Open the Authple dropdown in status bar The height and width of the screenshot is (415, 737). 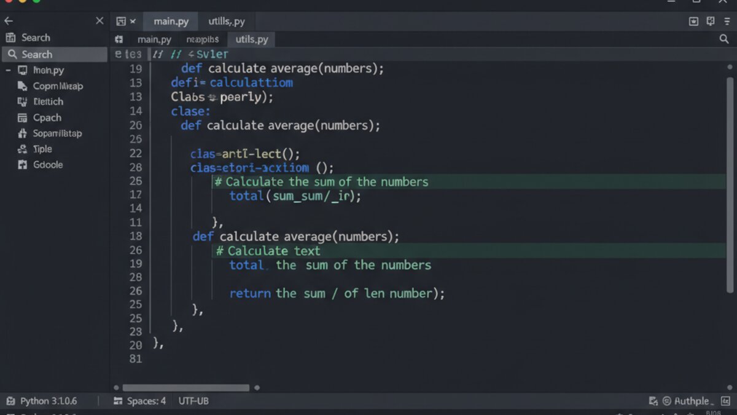(694, 401)
